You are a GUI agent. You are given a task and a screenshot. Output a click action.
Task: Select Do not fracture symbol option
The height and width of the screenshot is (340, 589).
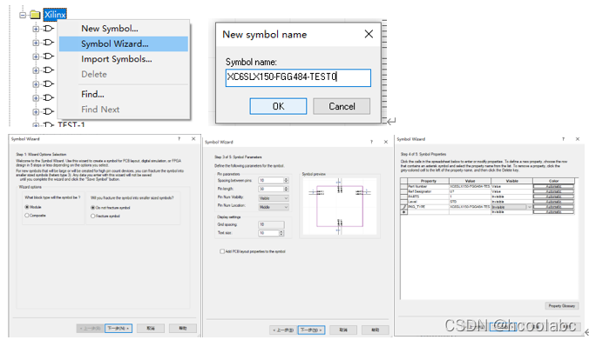(92, 208)
